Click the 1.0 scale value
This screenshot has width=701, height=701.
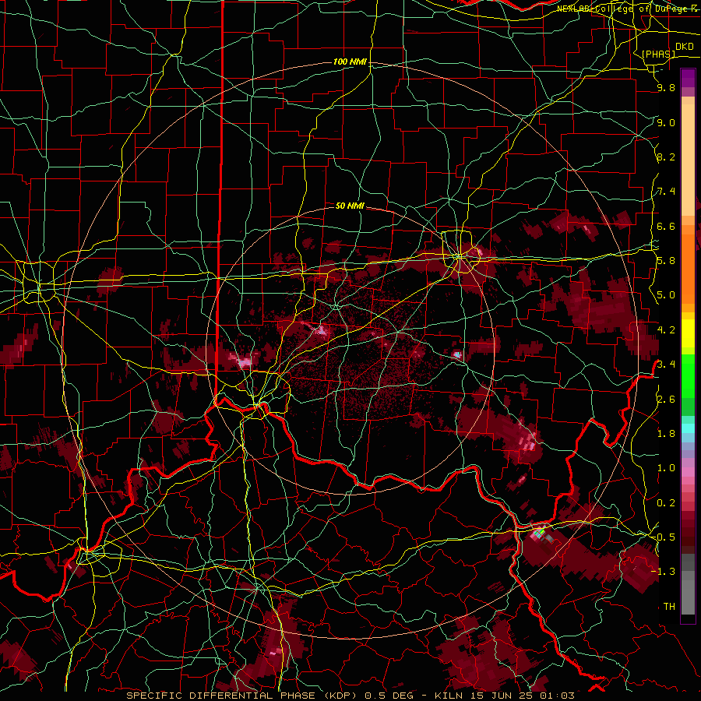coord(666,468)
